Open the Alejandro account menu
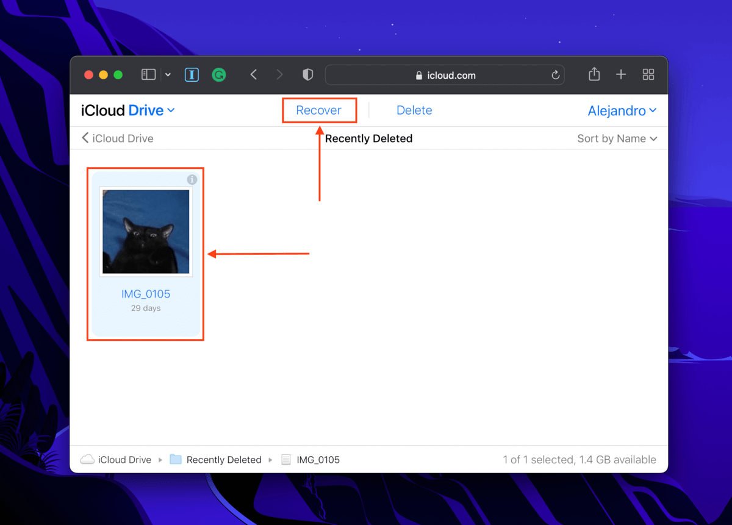Screen dimensions: 732x525 tap(622, 110)
